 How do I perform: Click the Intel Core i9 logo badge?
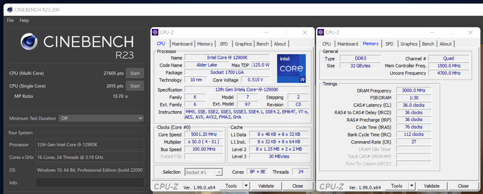coord(291,68)
